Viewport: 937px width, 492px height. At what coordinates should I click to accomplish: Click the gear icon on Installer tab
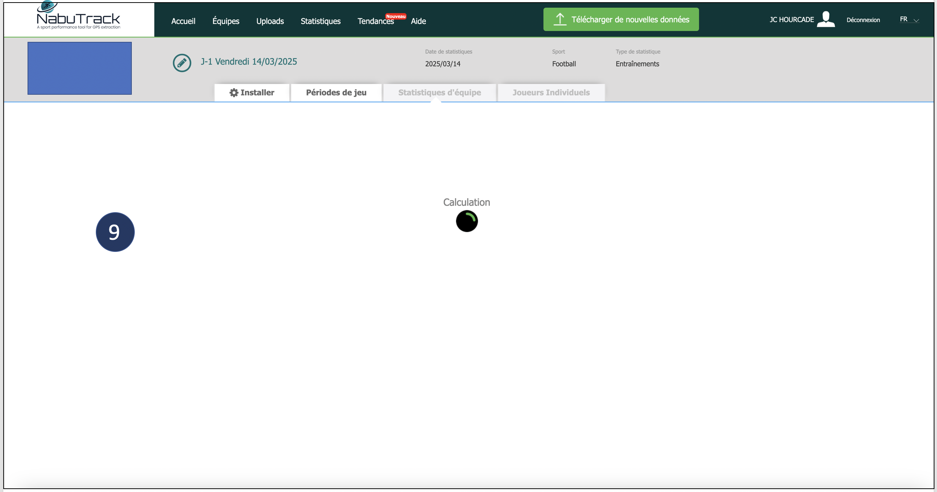[234, 93]
